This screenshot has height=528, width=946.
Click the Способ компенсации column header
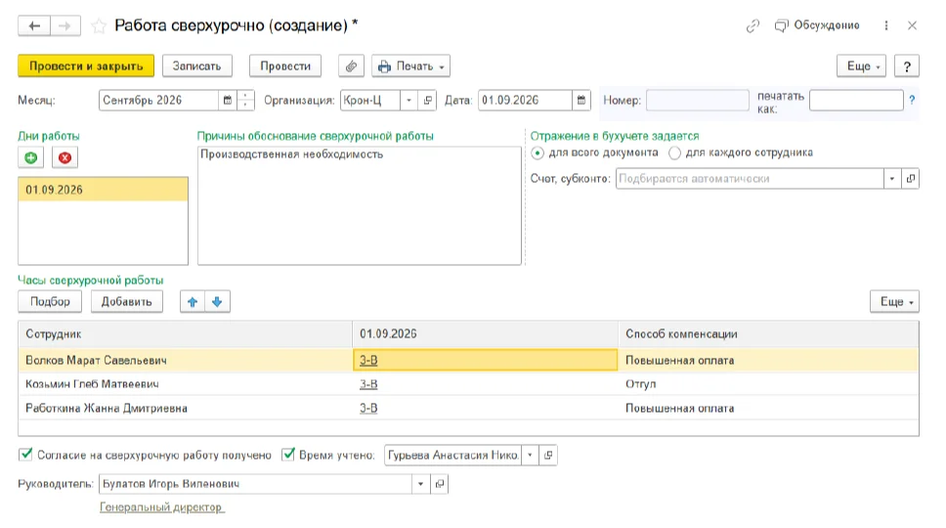tap(768, 333)
